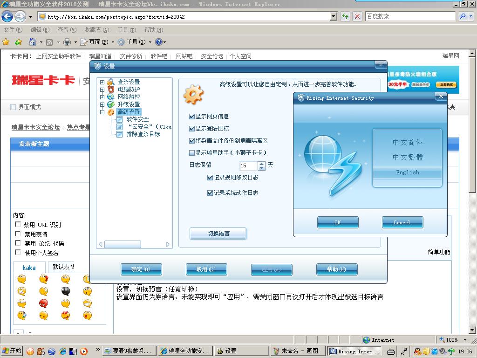Click the black bomb emoticon
This screenshot has width=477, height=358.
65,291
